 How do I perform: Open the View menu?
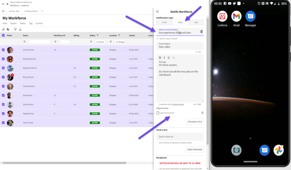5,23
